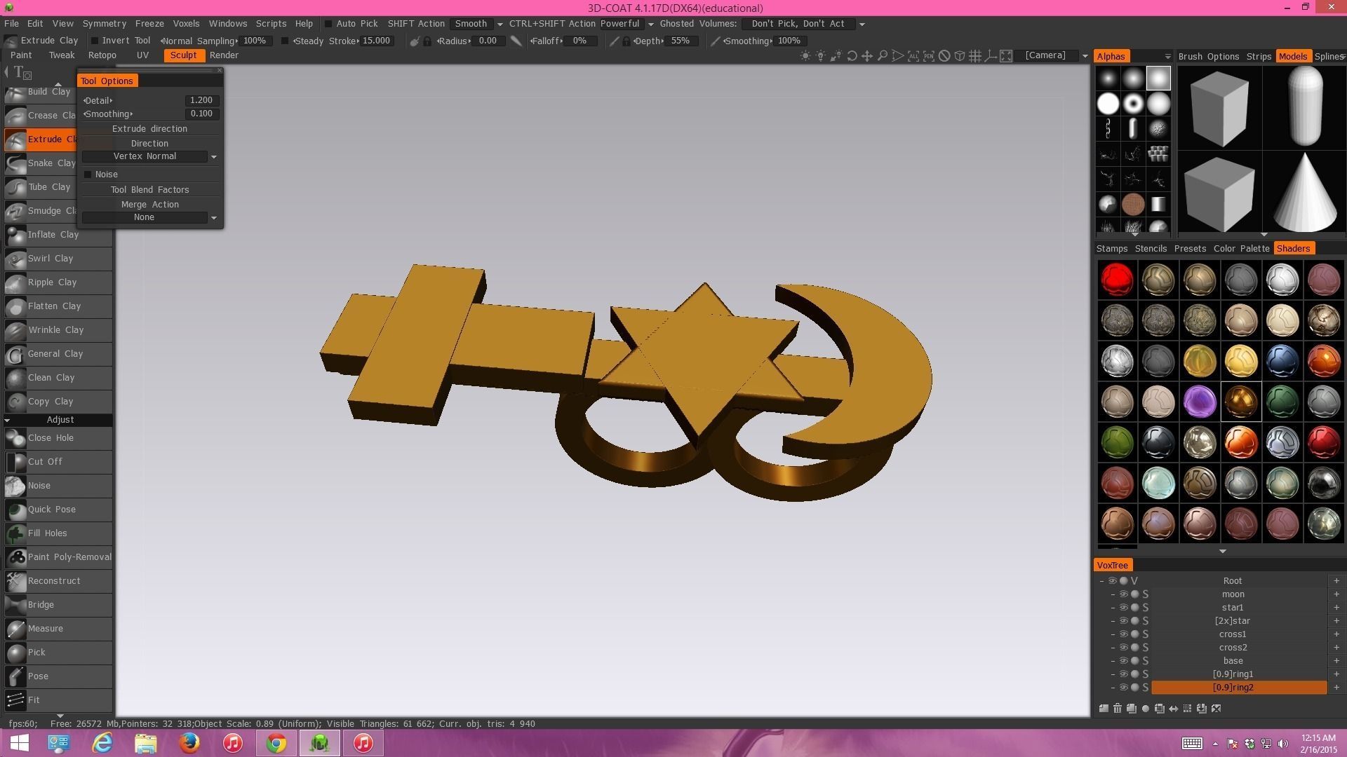This screenshot has width=1347, height=757.
Task: Click the Tool Blend Factors header
Action: [x=149, y=190]
